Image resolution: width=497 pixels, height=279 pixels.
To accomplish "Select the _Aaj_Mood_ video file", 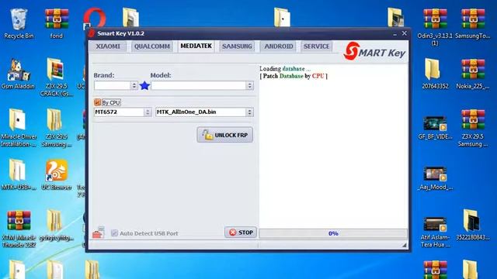I will (435, 178).
